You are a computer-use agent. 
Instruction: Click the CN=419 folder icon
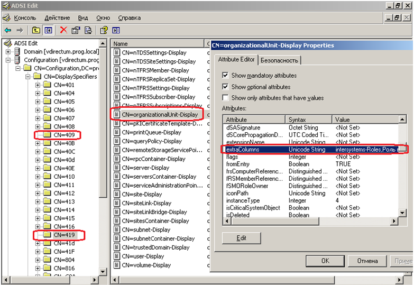(x=47, y=235)
